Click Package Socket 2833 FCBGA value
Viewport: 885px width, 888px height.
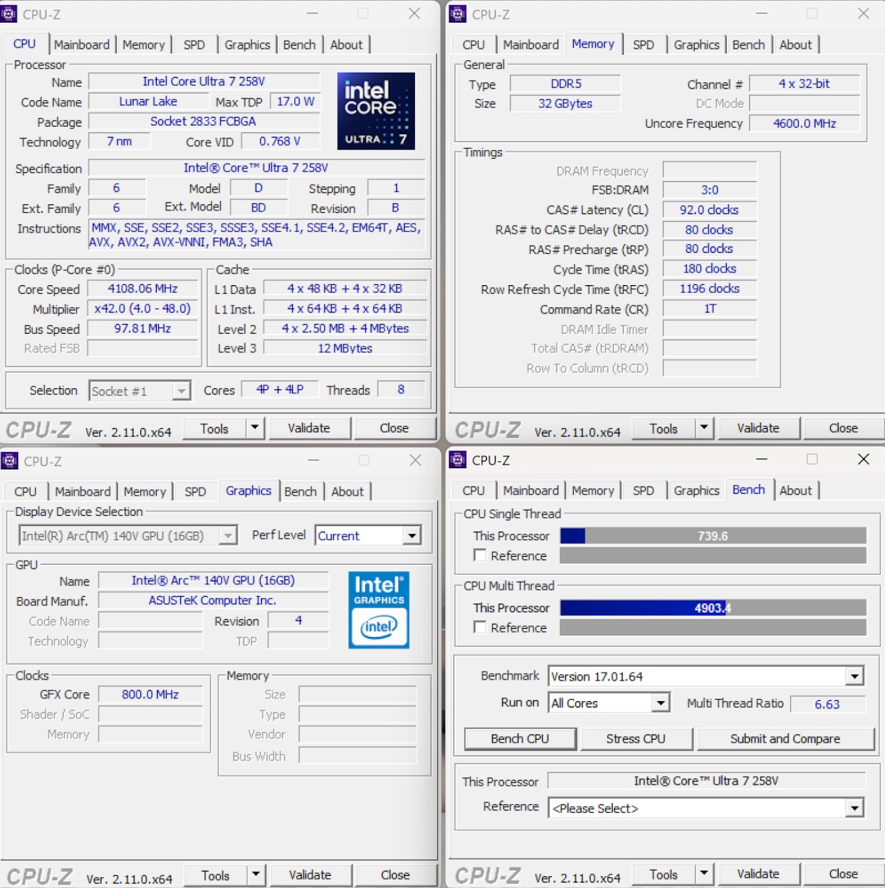tap(204, 122)
